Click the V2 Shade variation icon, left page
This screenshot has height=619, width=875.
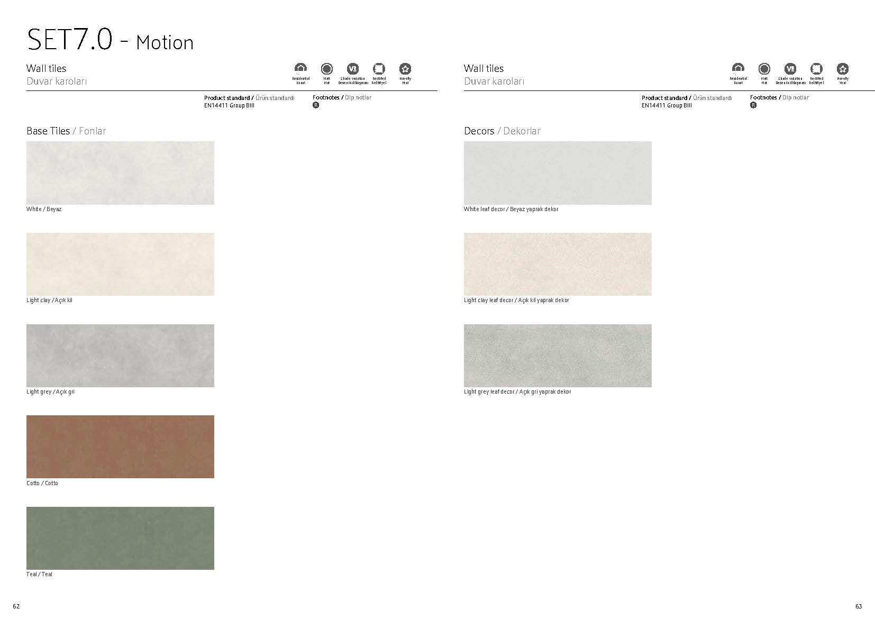[x=353, y=69]
